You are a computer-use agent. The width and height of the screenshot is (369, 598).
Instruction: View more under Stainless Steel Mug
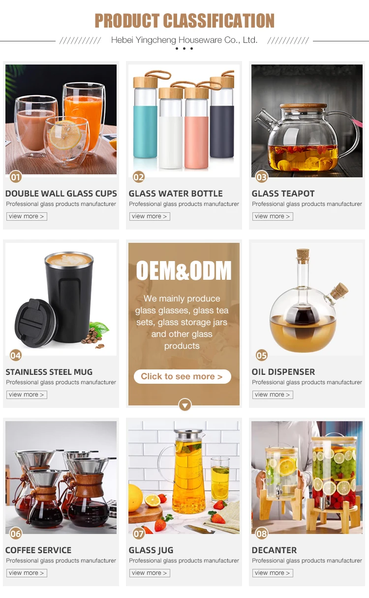pos(27,395)
